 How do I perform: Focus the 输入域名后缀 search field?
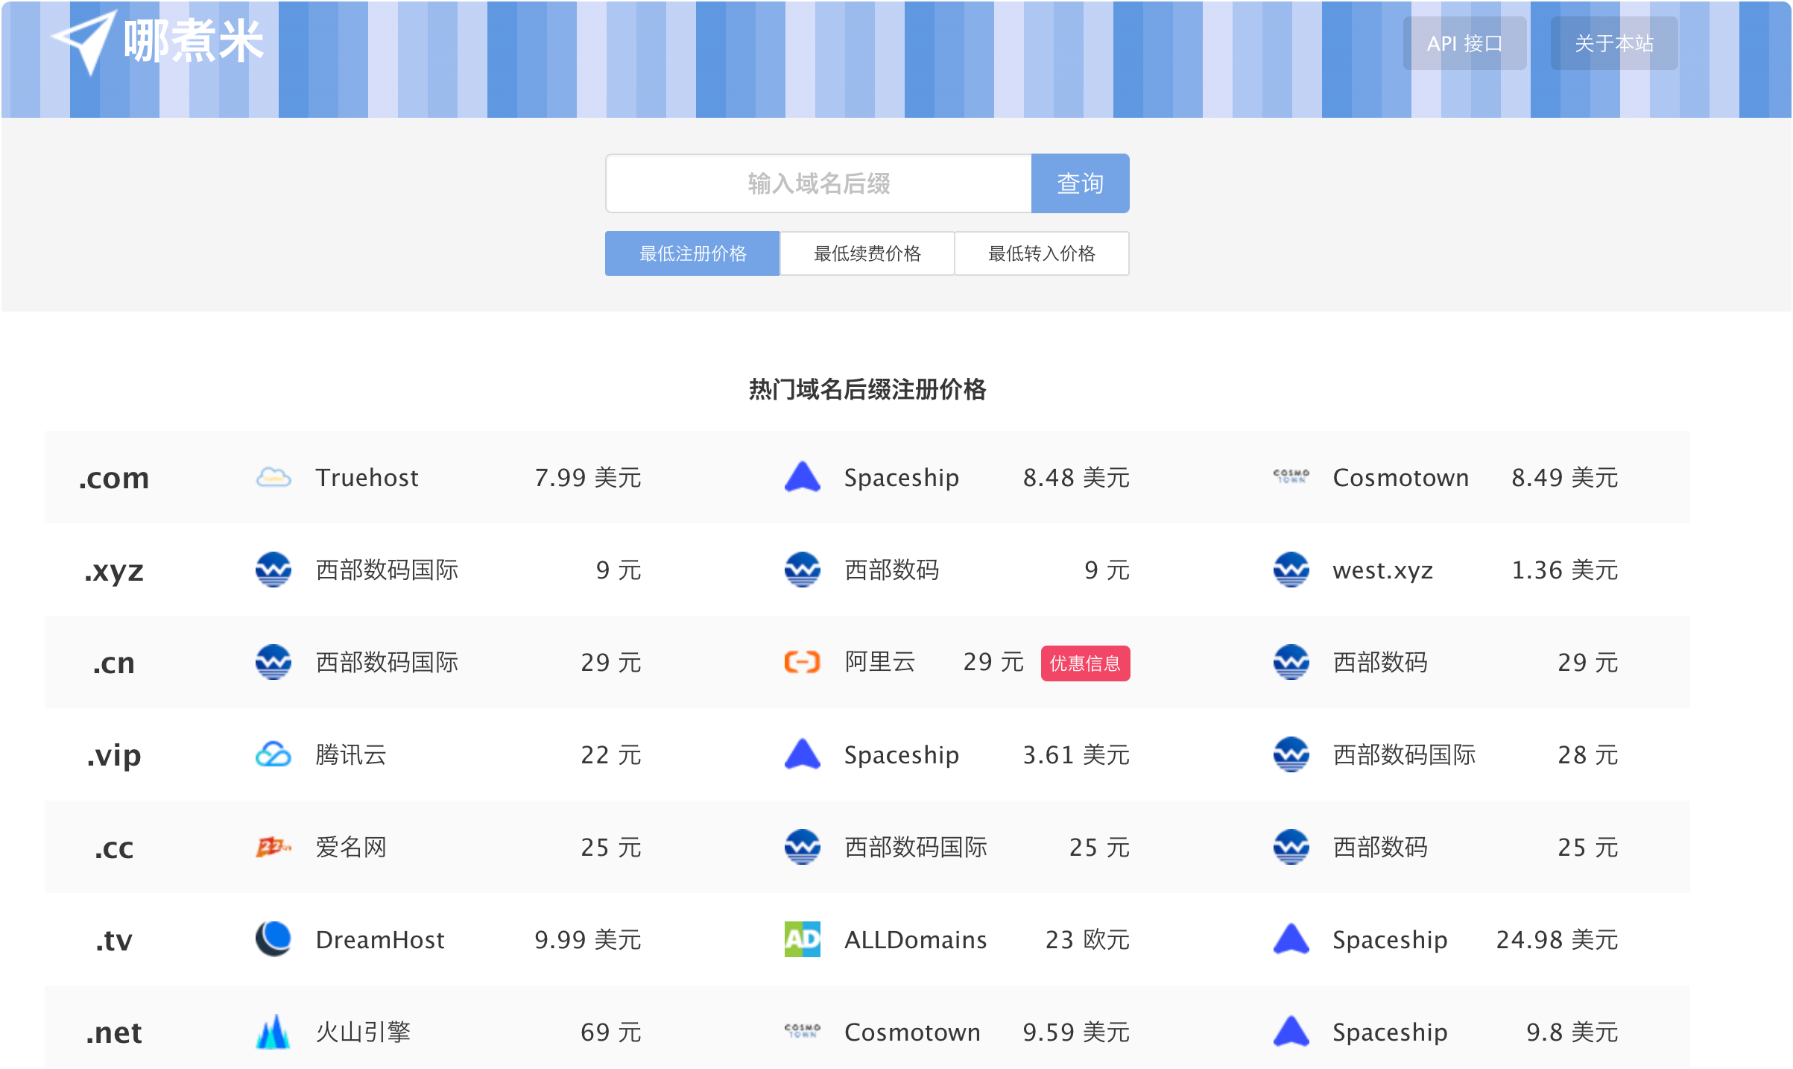[x=818, y=183]
